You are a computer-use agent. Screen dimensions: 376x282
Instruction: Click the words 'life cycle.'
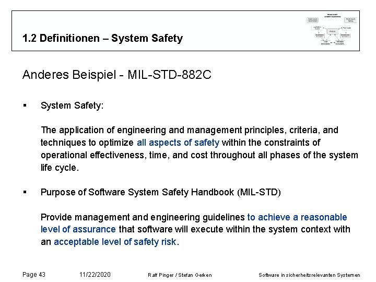tap(60, 168)
